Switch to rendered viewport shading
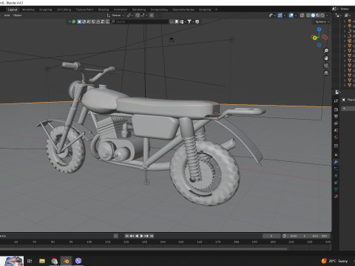 click(322, 16)
